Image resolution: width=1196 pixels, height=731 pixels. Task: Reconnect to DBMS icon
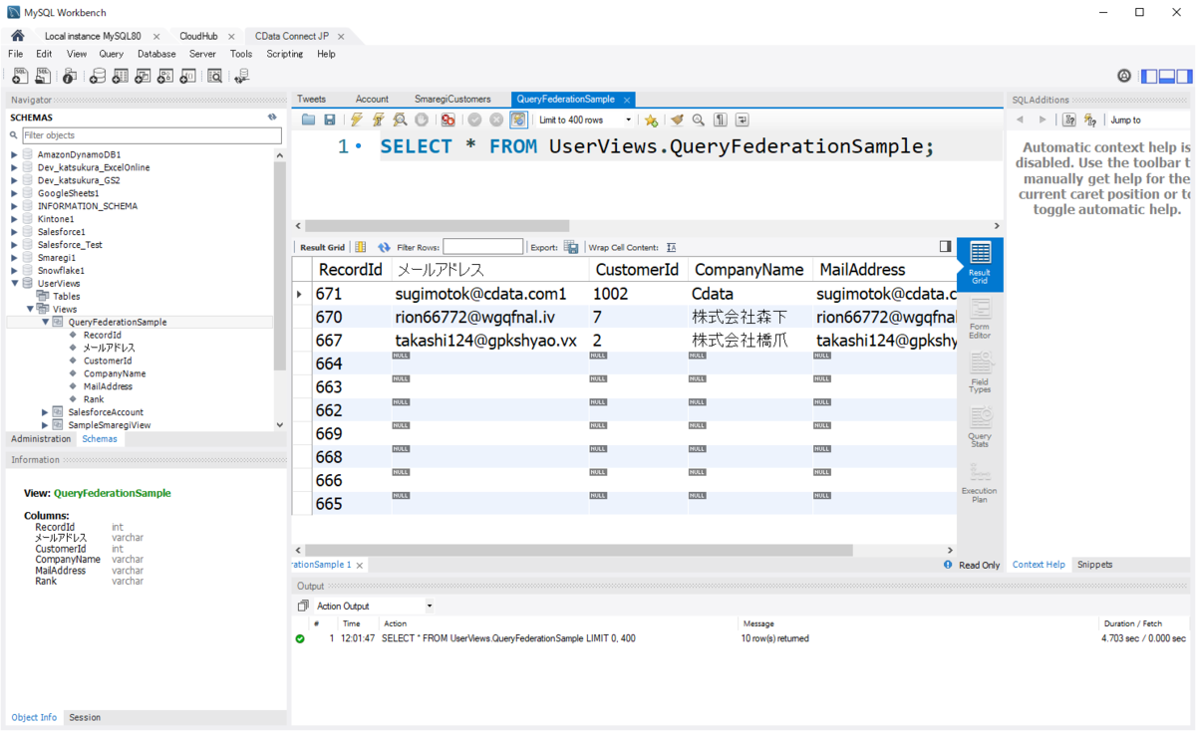pos(241,76)
